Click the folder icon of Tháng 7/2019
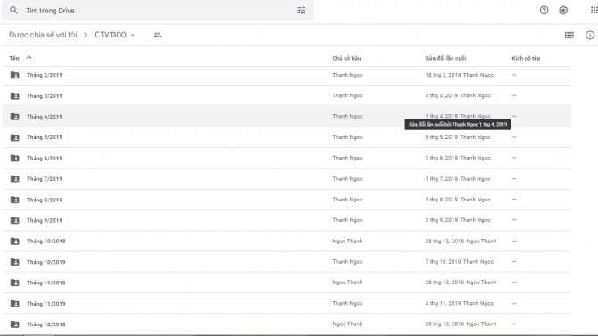Screen dimensions: 598x336 [14, 178]
